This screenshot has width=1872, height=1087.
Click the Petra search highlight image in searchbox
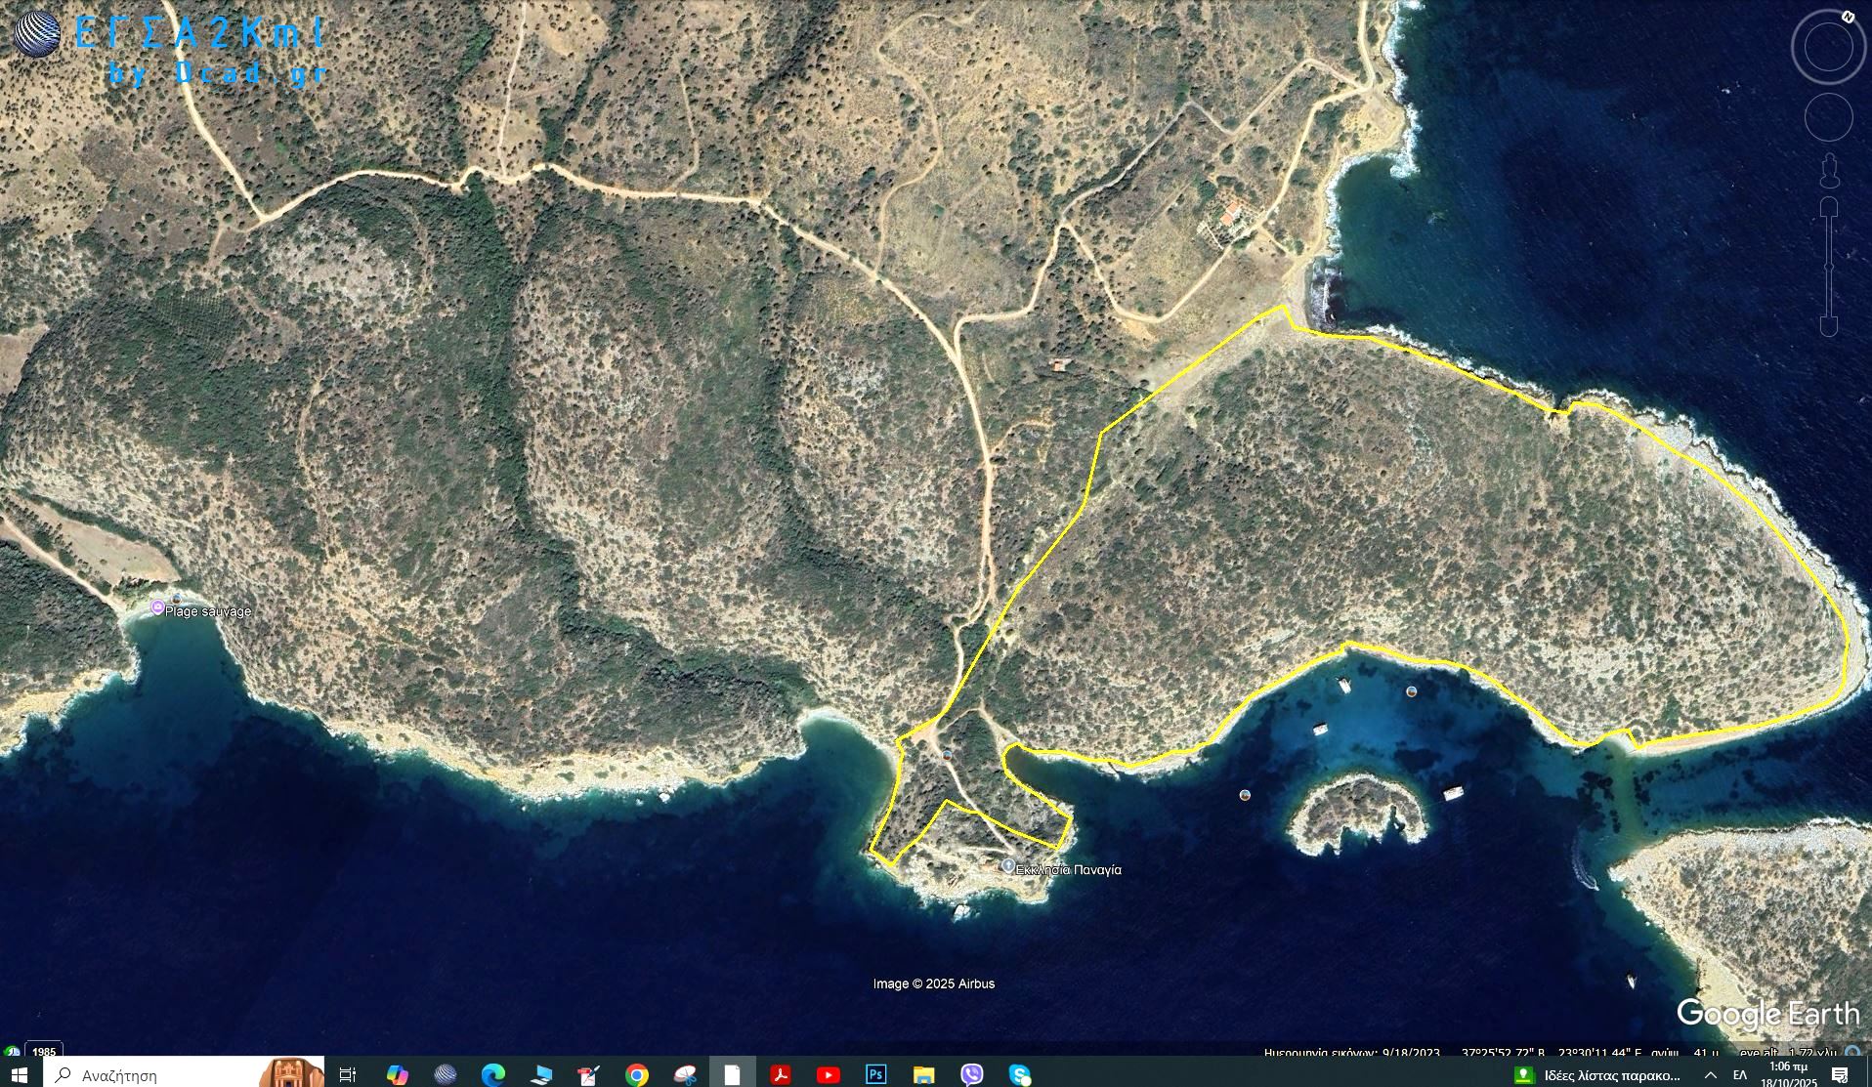[x=291, y=1073]
